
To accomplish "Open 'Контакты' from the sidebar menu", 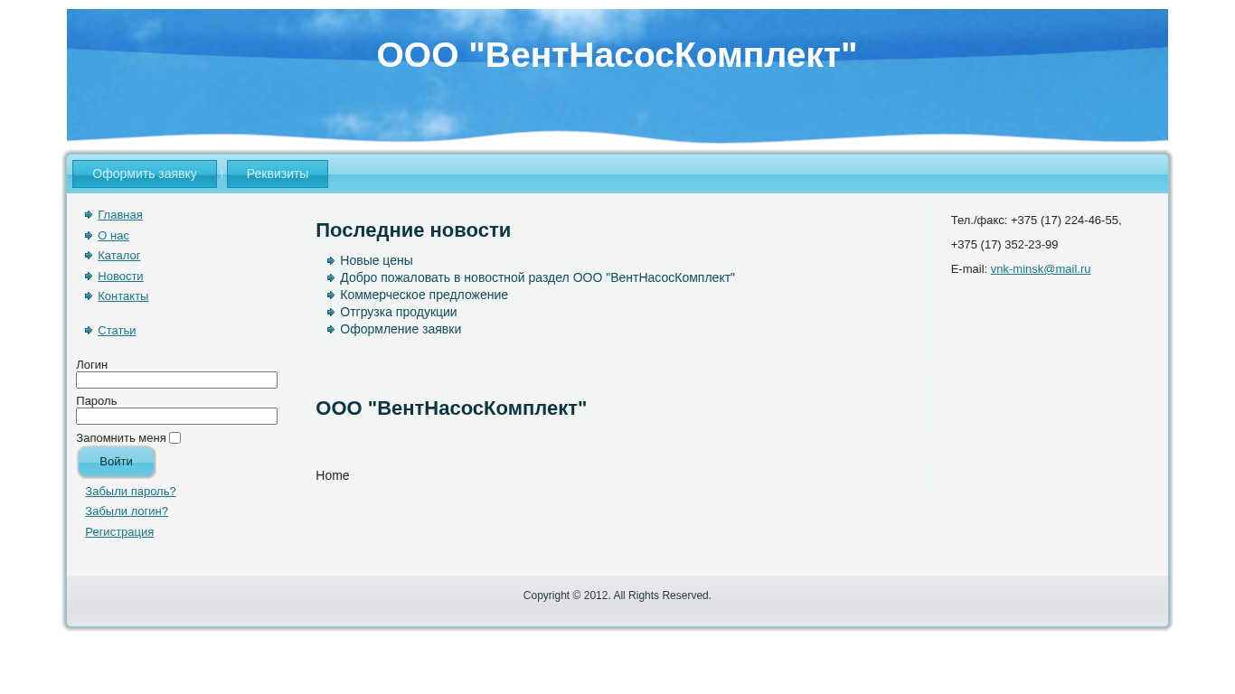I will click(x=123, y=296).
